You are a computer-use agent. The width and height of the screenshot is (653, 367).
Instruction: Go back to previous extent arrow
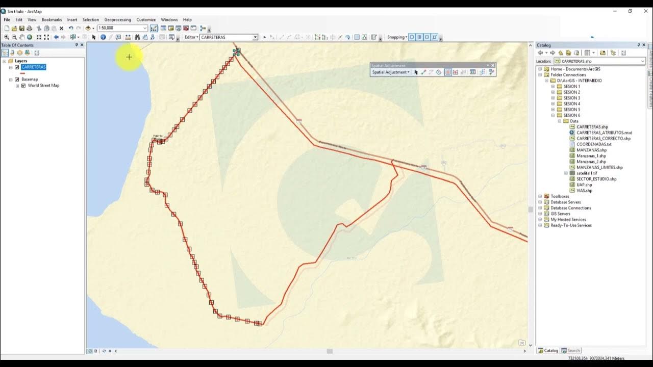(56, 37)
